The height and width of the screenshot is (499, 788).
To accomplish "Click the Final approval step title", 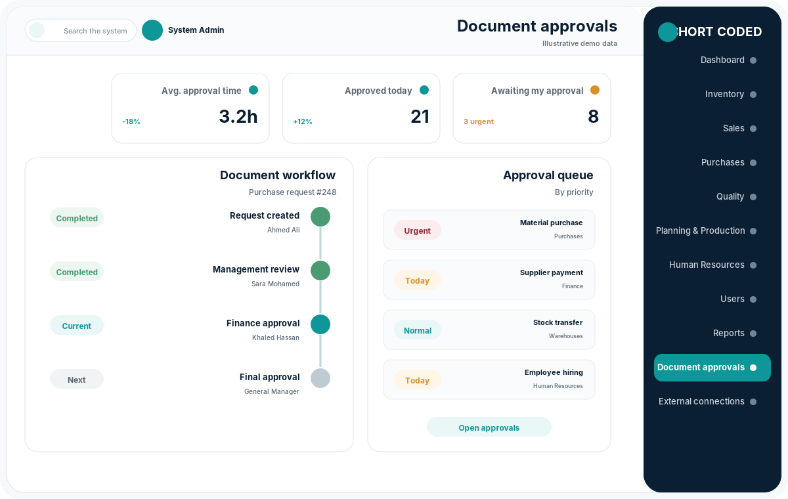I will pyautogui.click(x=269, y=377).
